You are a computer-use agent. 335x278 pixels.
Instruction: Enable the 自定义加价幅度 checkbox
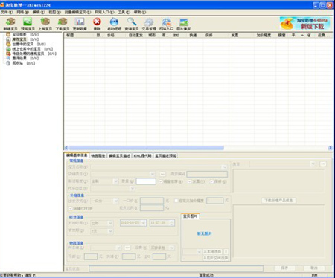pos(176,201)
